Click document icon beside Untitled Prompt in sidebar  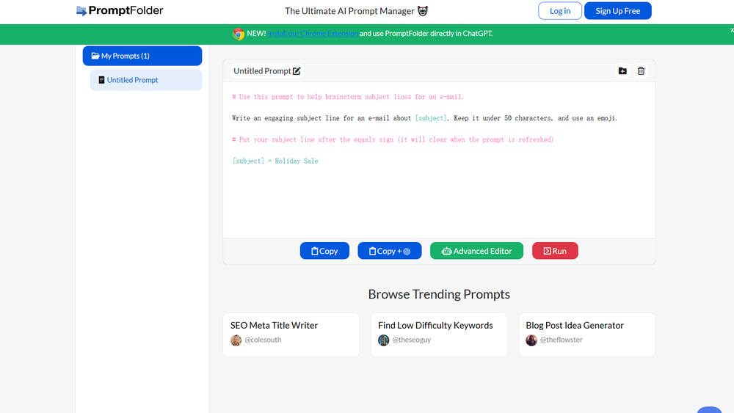pyautogui.click(x=101, y=80)
